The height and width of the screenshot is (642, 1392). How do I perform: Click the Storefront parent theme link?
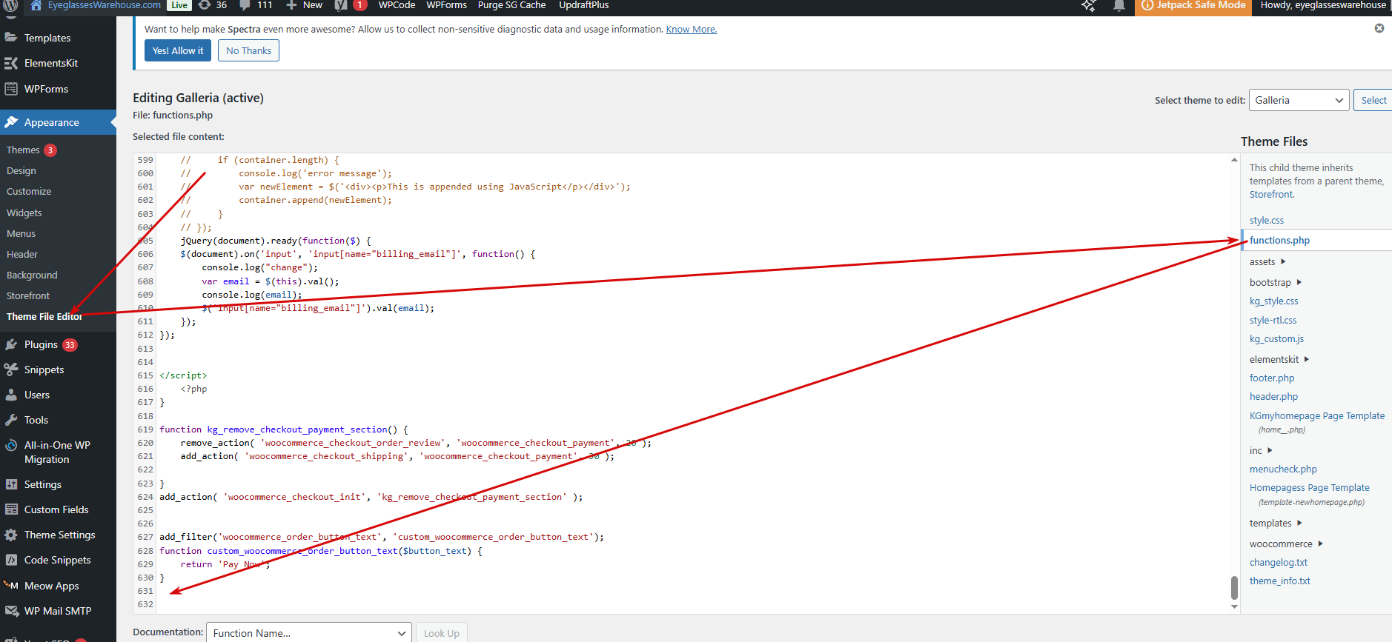1271,194
